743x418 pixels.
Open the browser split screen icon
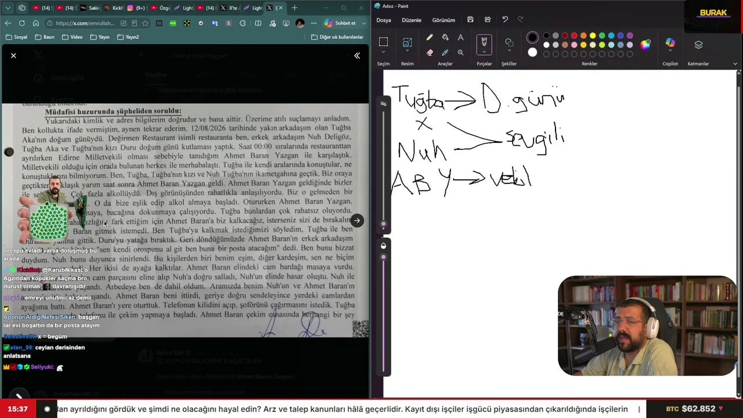coord(258,23)
